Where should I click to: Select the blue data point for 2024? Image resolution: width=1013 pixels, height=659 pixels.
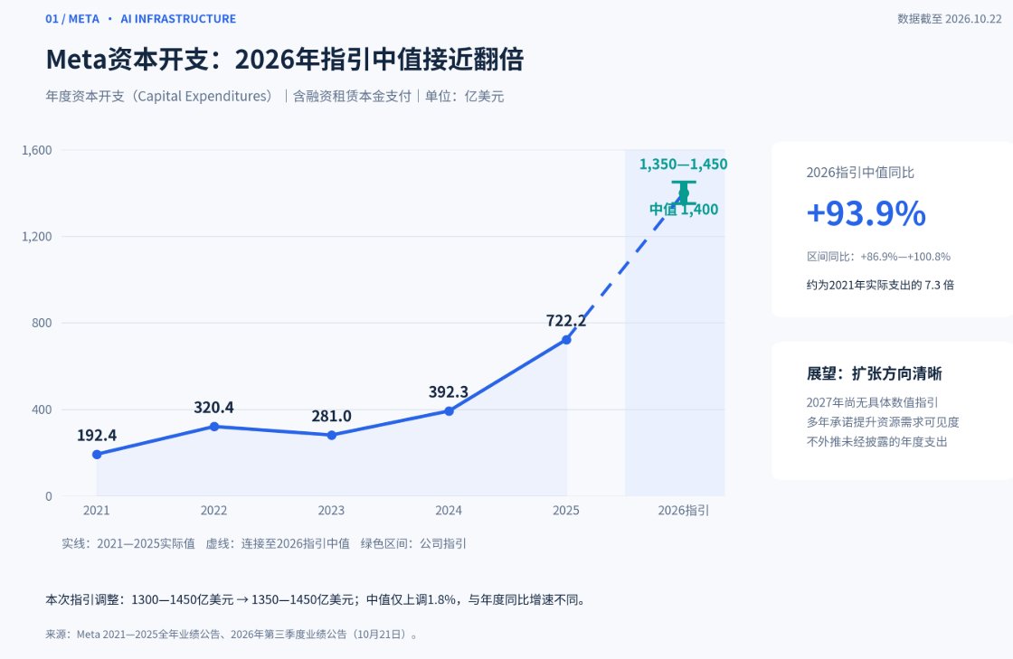[449, 411]
